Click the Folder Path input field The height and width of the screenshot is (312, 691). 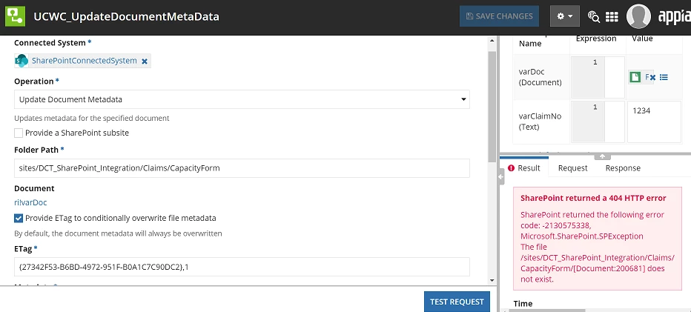tap(242, 168)
